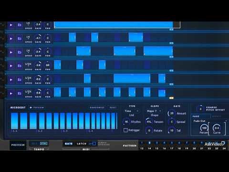The width and height of the screenshot is (229, 172).
Task: Select pattern 13
Action: pyautogui.click(x=142, y=149)
